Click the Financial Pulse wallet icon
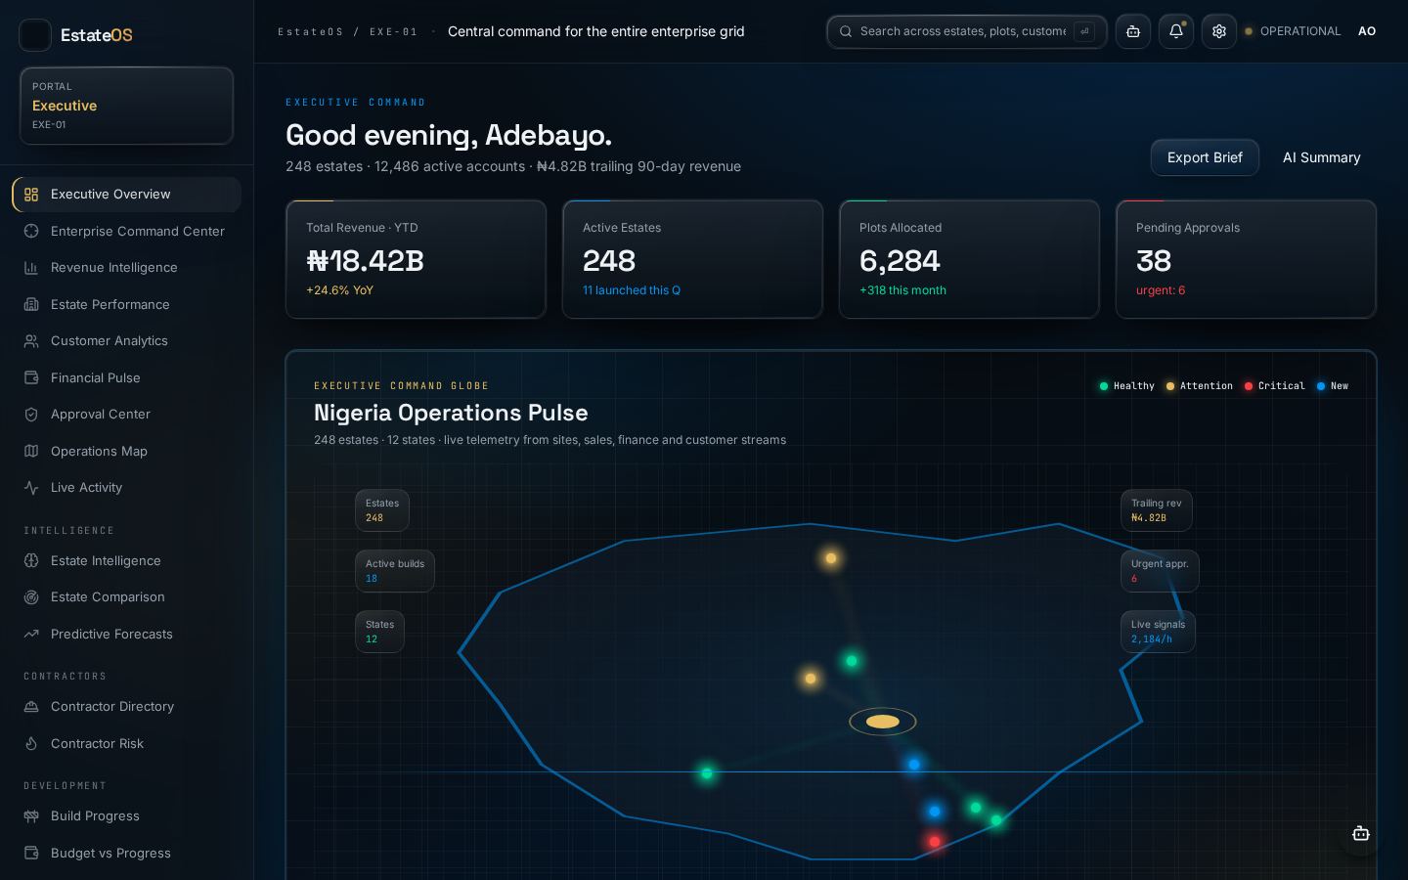 (31, 377)
